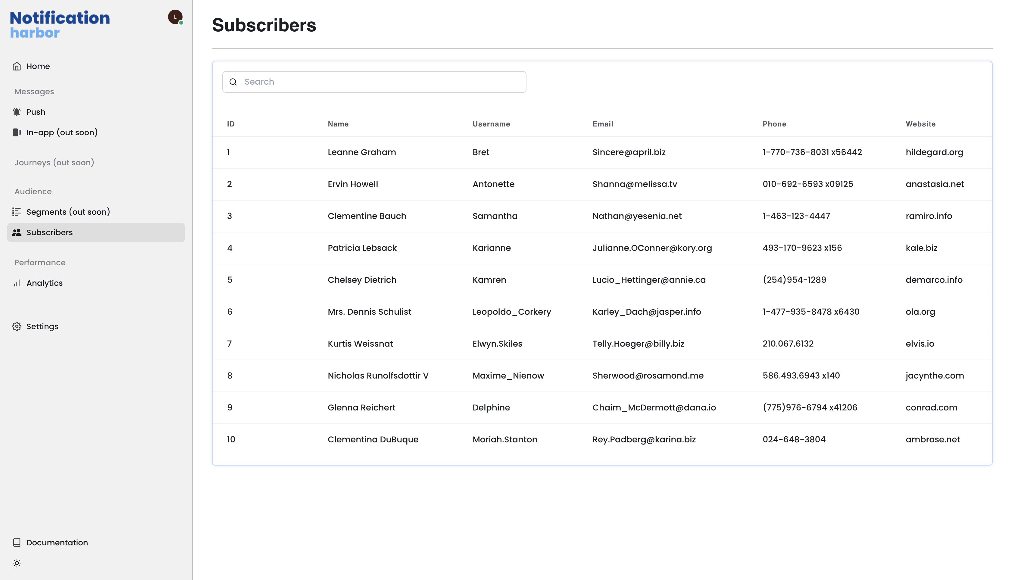
Task: Click email Nathan@yesenia.net
Action: pyautogui.click(x=637, y=216)
